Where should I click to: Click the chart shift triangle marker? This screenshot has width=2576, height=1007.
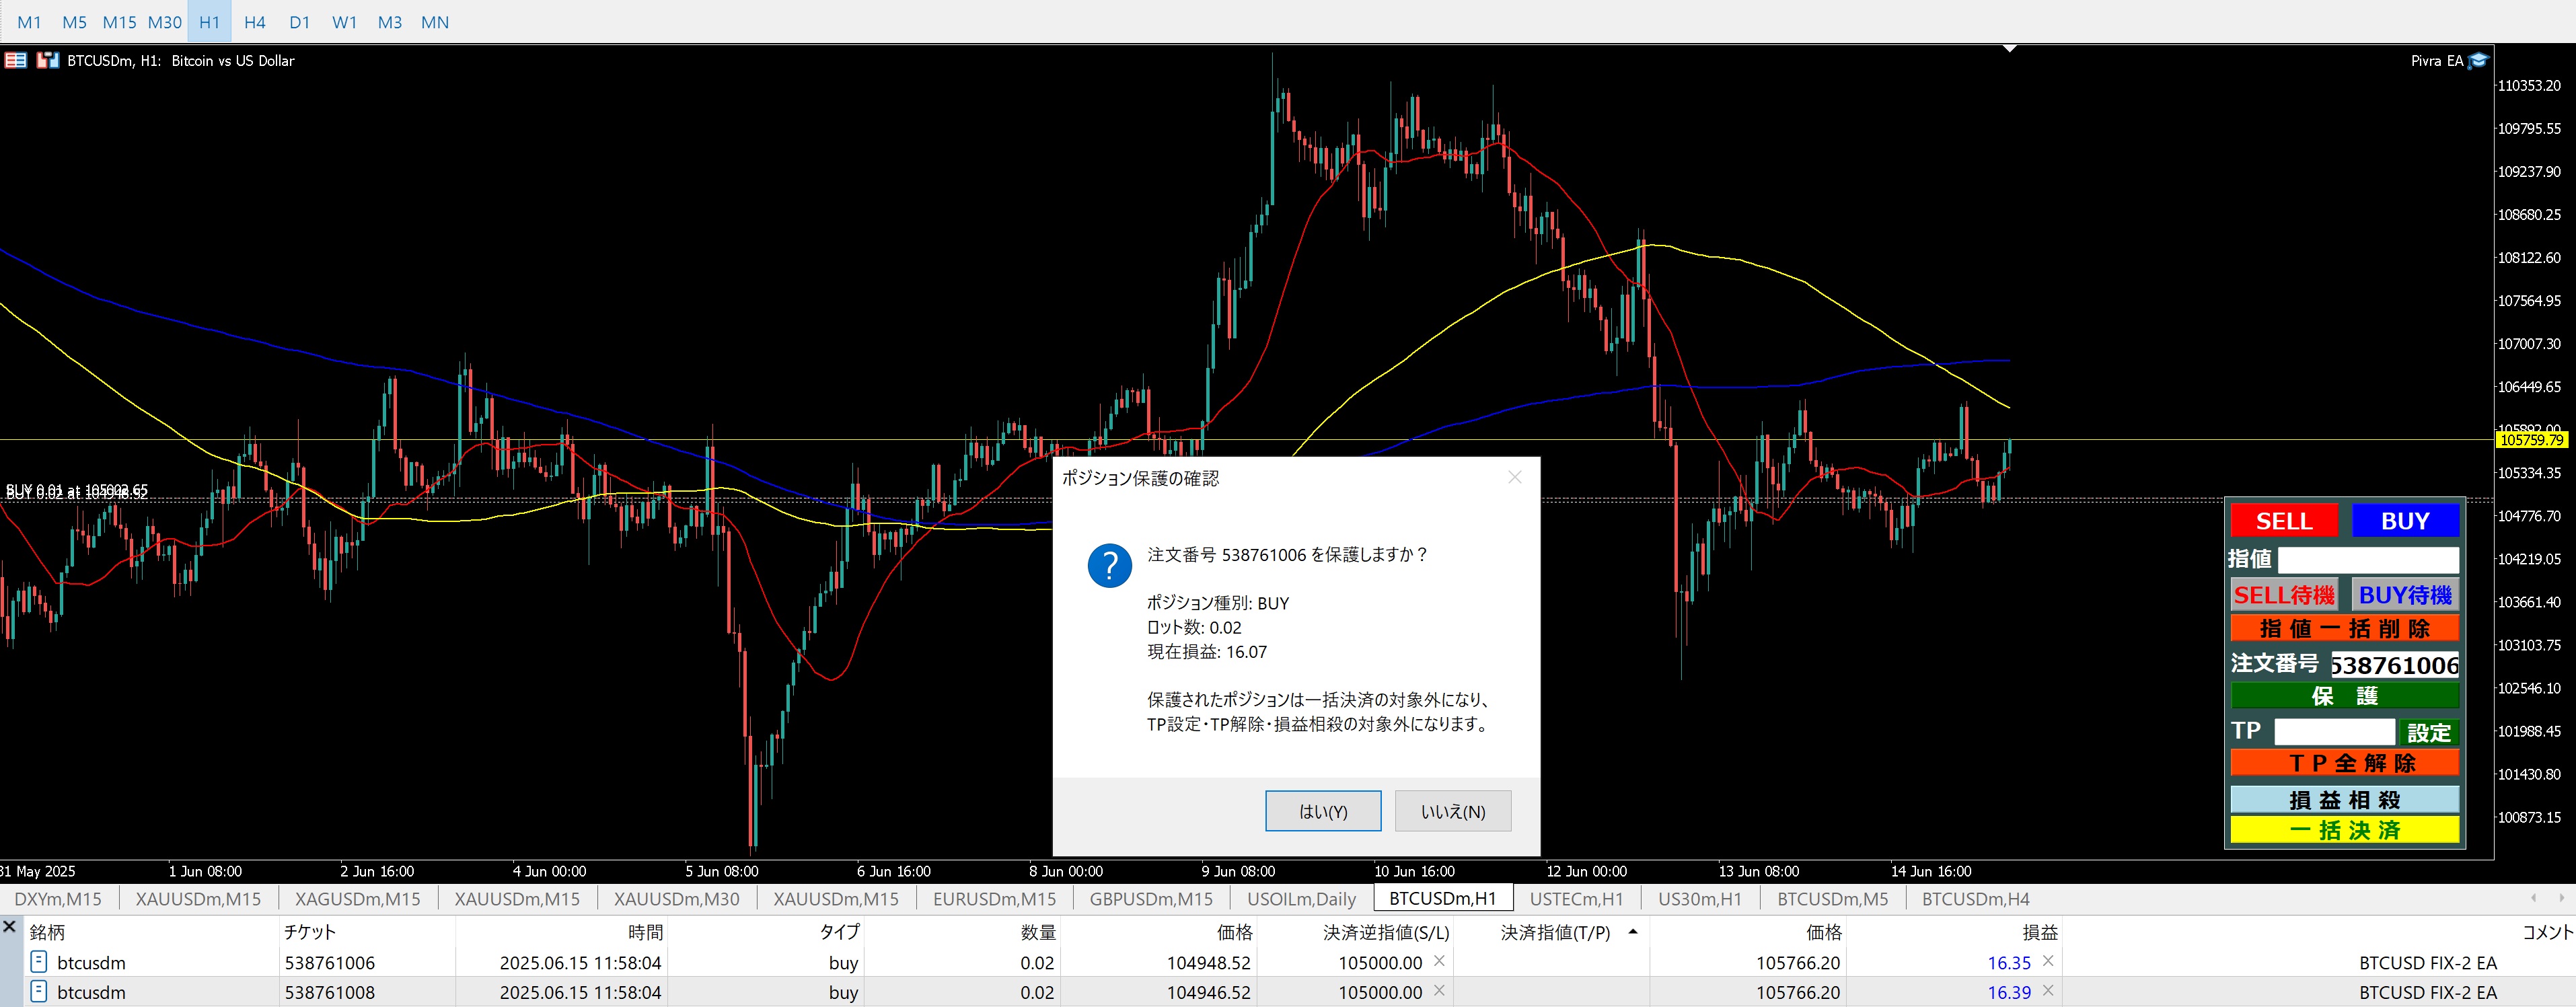tap(2009, 48)
